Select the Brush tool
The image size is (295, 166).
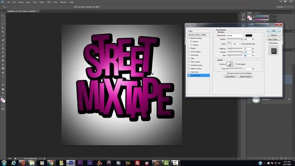3,44
